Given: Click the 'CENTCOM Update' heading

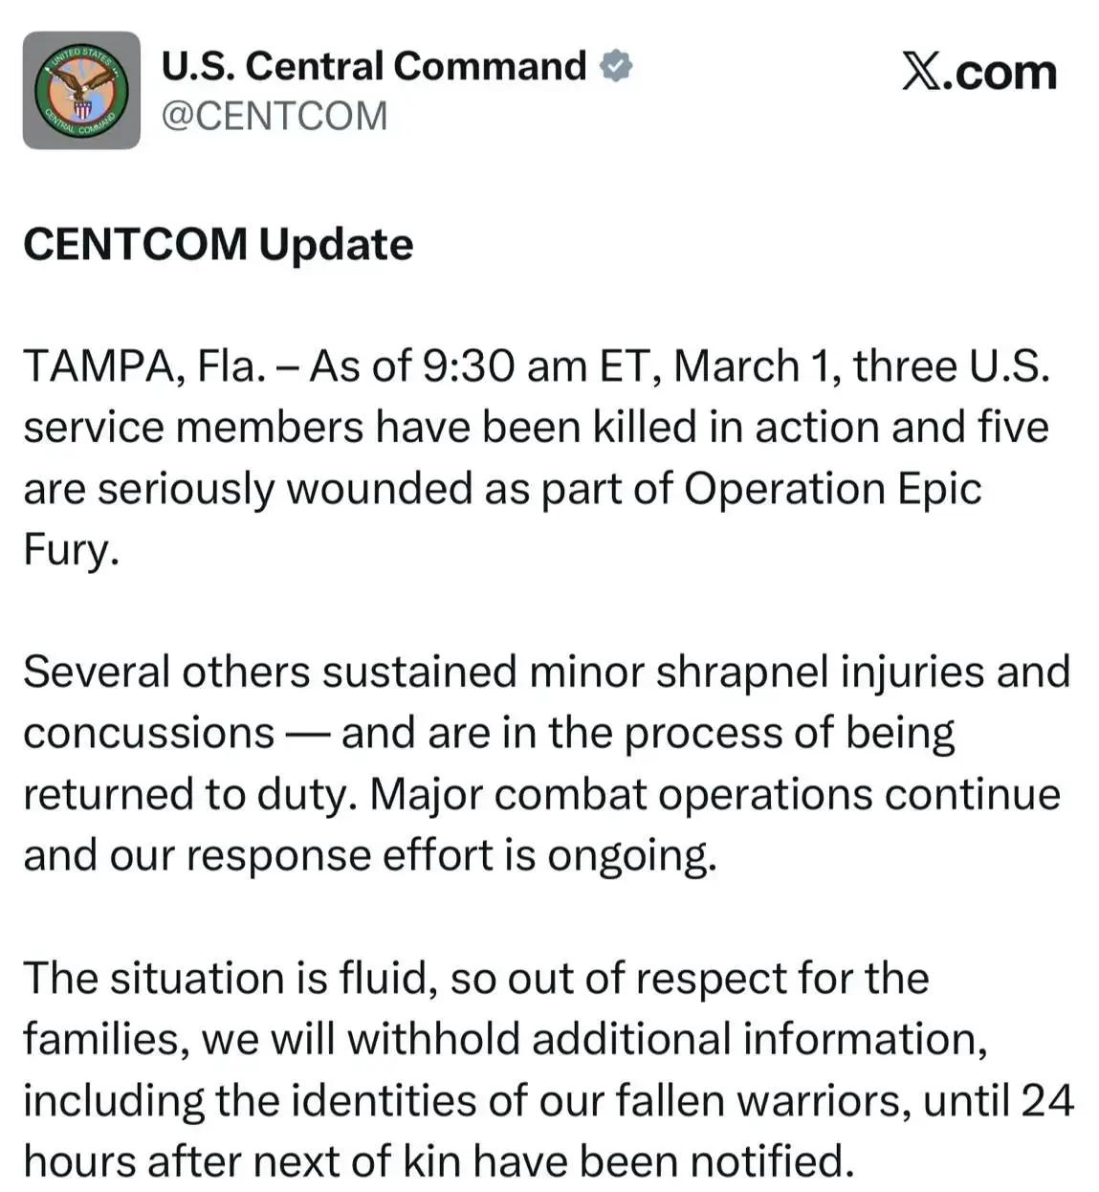Looking at the screenshot, I should click(x=218, y=244).
